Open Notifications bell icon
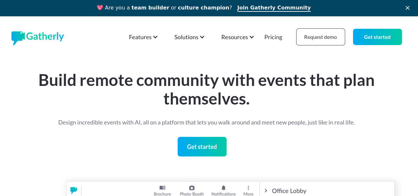 click(223, 188)
